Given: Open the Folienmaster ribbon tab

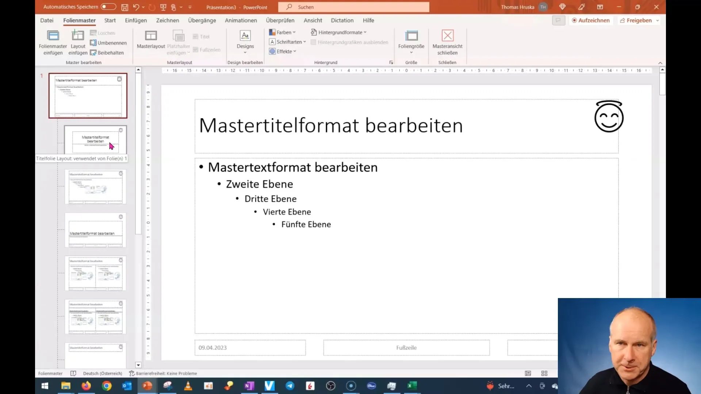Looking at the screenshot, I should click(x=80, y=20).
